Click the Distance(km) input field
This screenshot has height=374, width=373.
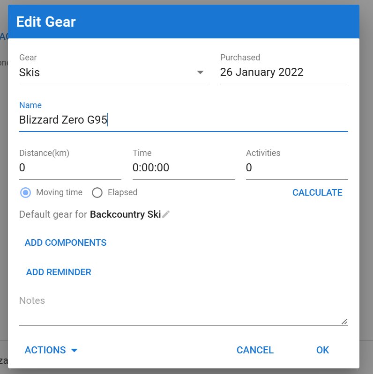point(70,168)
